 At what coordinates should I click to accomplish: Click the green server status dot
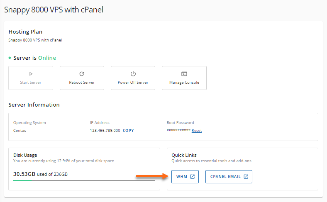10,58
